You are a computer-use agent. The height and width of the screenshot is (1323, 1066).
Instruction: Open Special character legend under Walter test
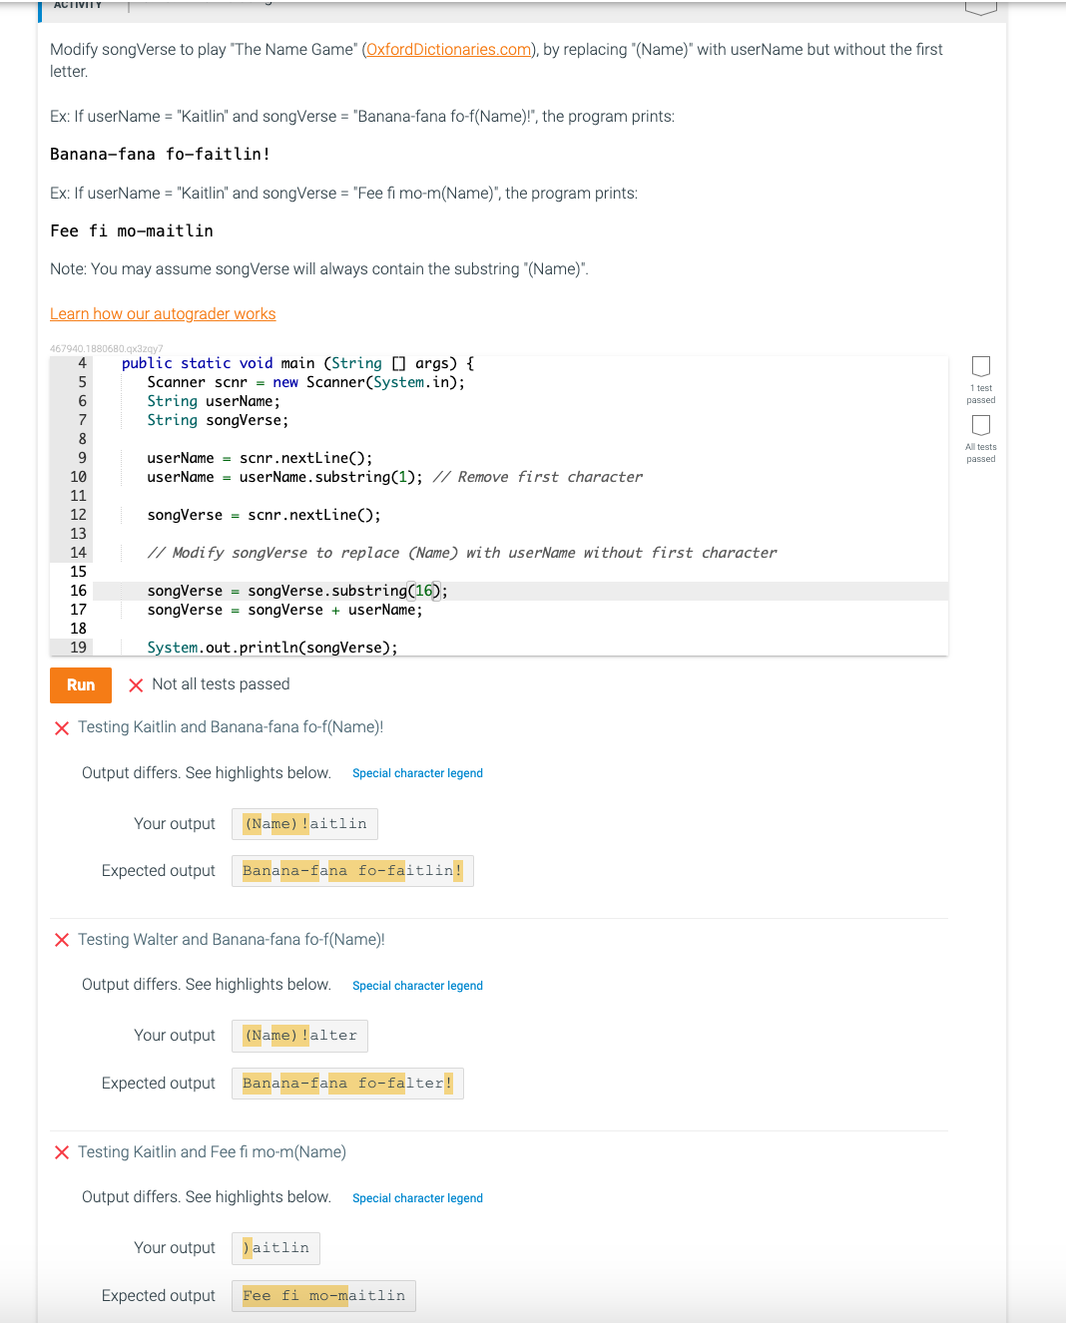pos(417,986)
